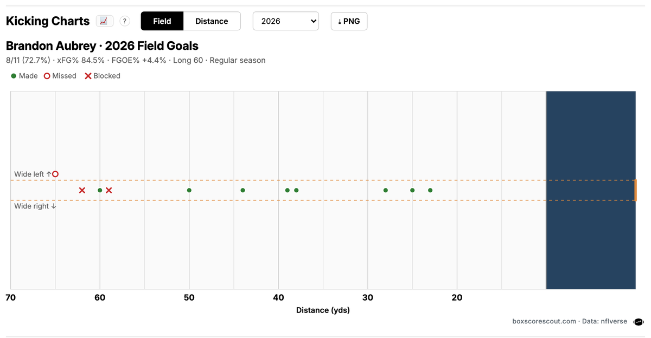651x338 pixels.
Task: Click the orange goalpost marker at the chart edge
Action: click(x=635, y=190)
